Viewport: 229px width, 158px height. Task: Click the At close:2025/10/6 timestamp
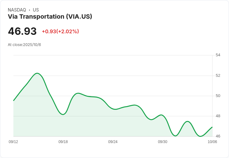pos(24,45)
